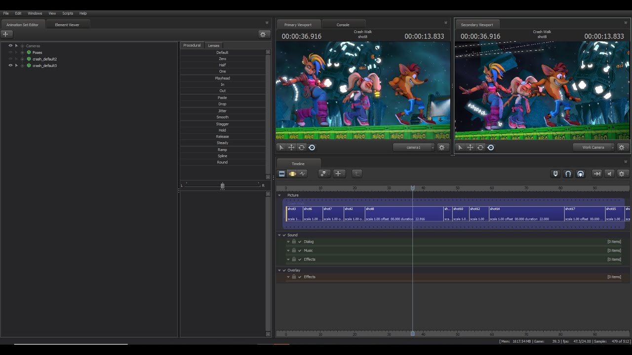Switch to the Lenses tab
Image resolution: width=632 pixels, height=355 pixels.
pos(214,45)
